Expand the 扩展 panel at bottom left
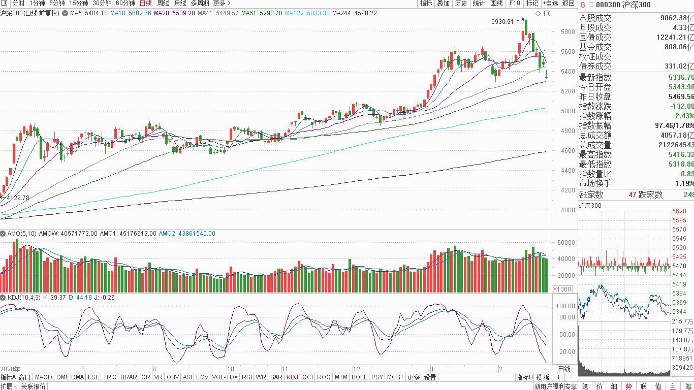This screenshot has height=390, width=694. [x=9, y=386]
